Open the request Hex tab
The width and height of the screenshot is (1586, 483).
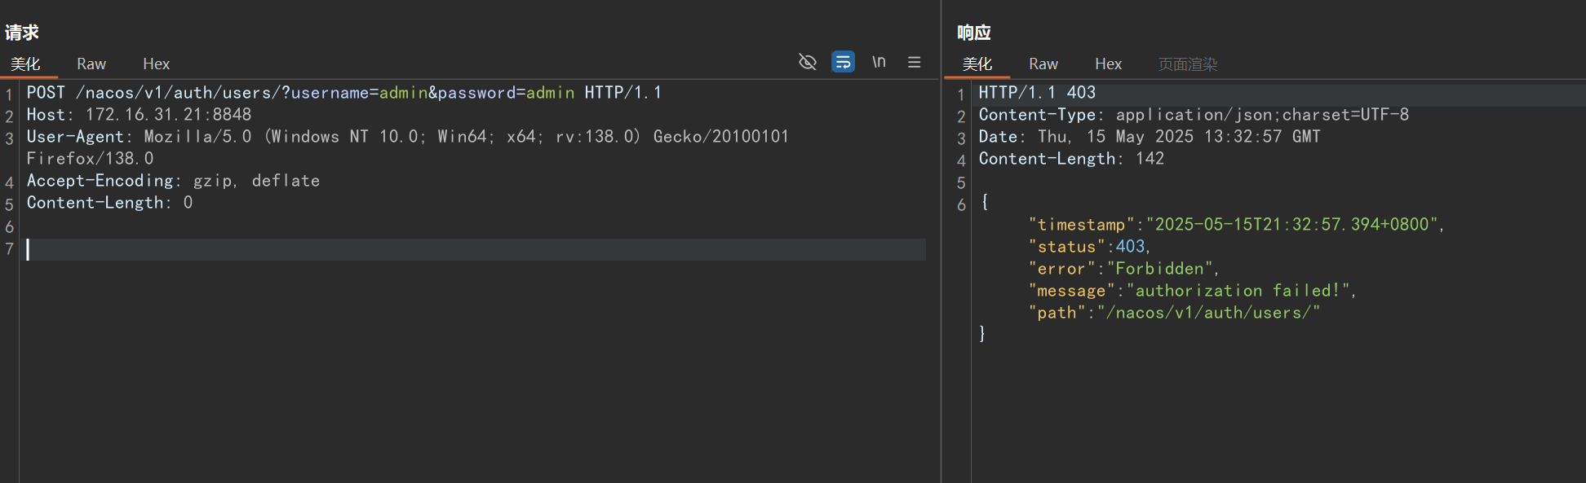tap(156, 64)
